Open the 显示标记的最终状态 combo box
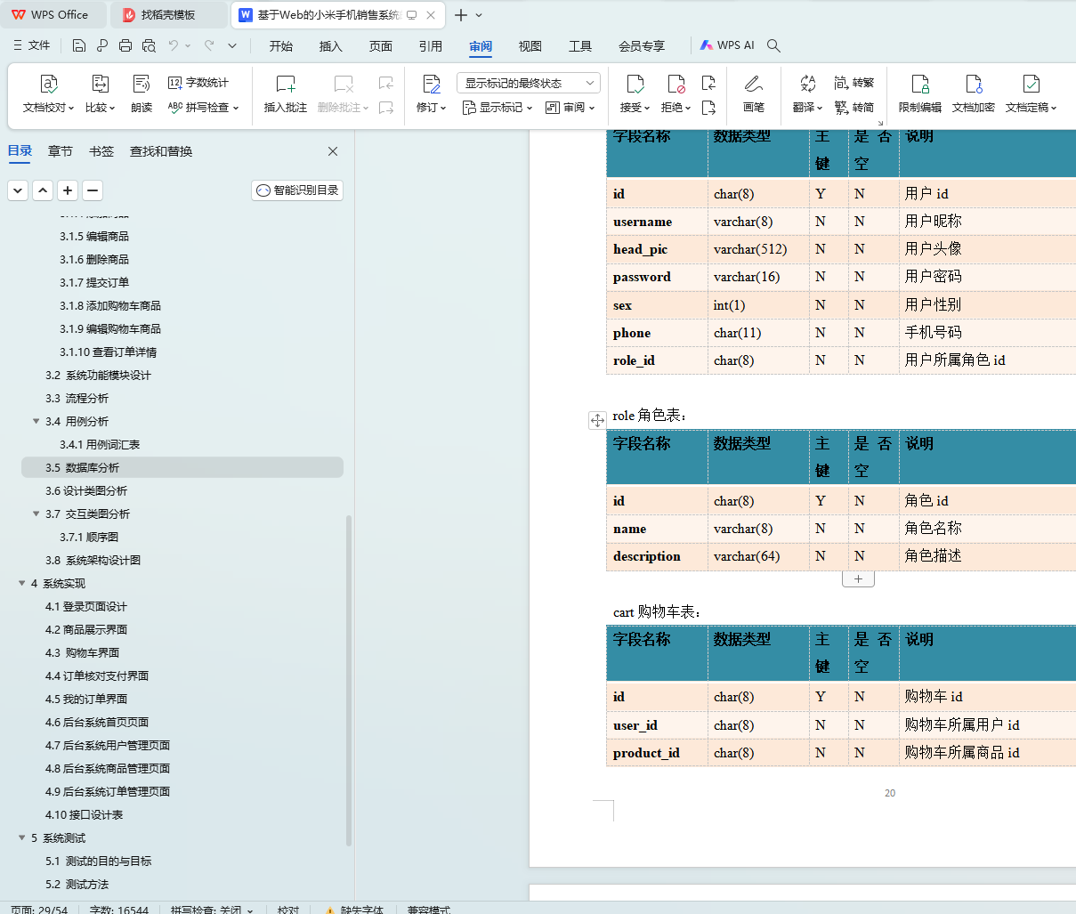 click(529, 83)
